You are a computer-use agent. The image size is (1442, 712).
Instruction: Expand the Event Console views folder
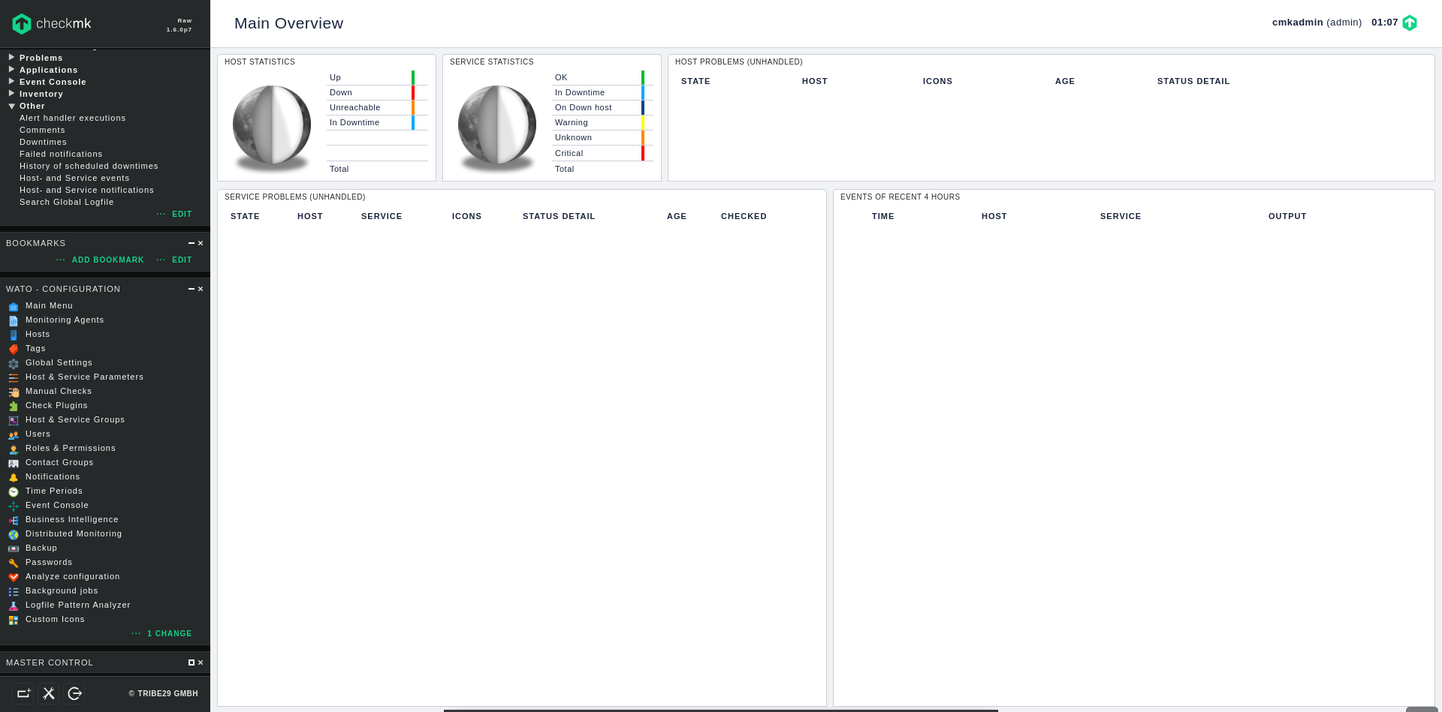tap(12, 82)
